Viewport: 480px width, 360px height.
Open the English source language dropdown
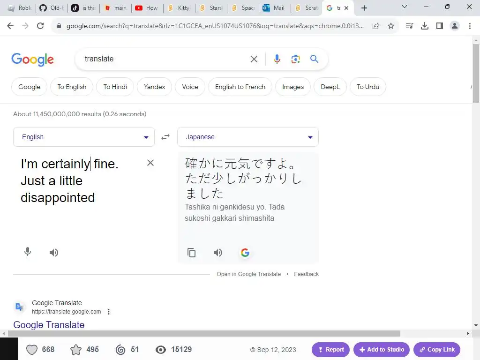pyautogui.click(x=84, y=137)
